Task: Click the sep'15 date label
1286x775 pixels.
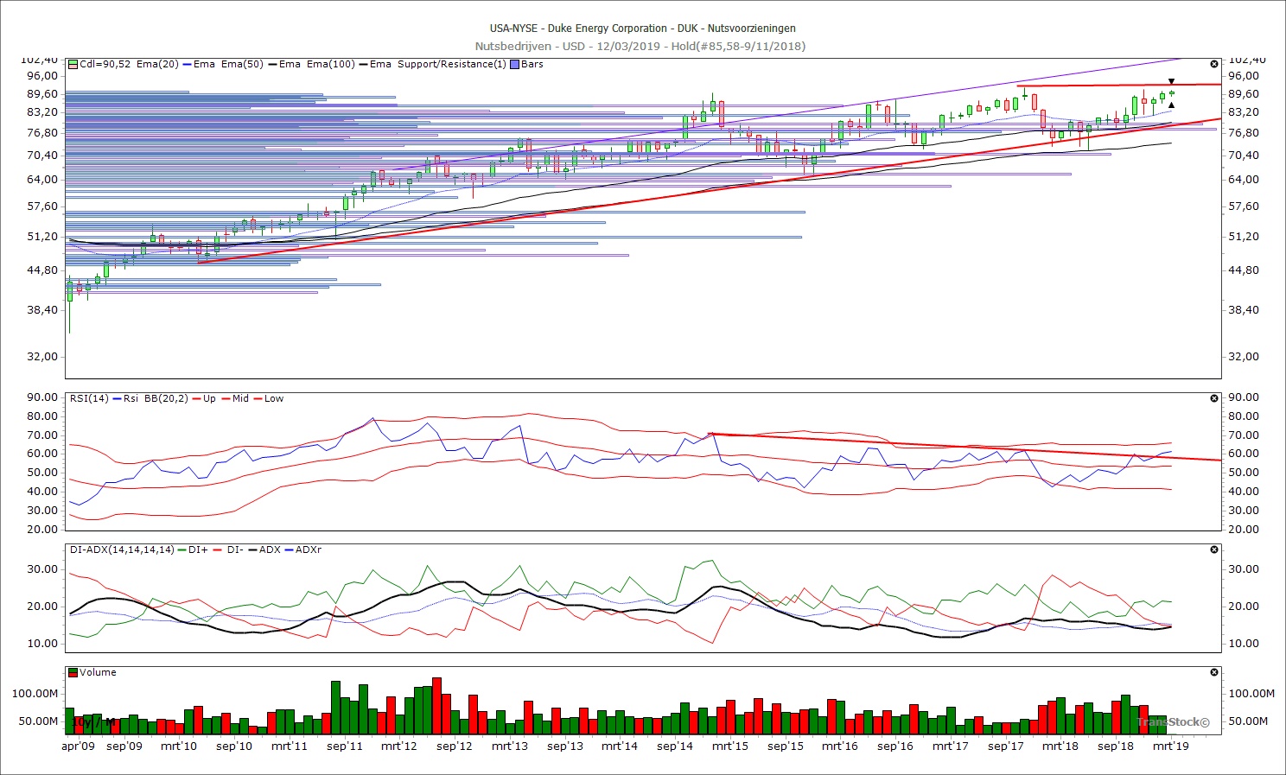Action: (x=786, y=746)
